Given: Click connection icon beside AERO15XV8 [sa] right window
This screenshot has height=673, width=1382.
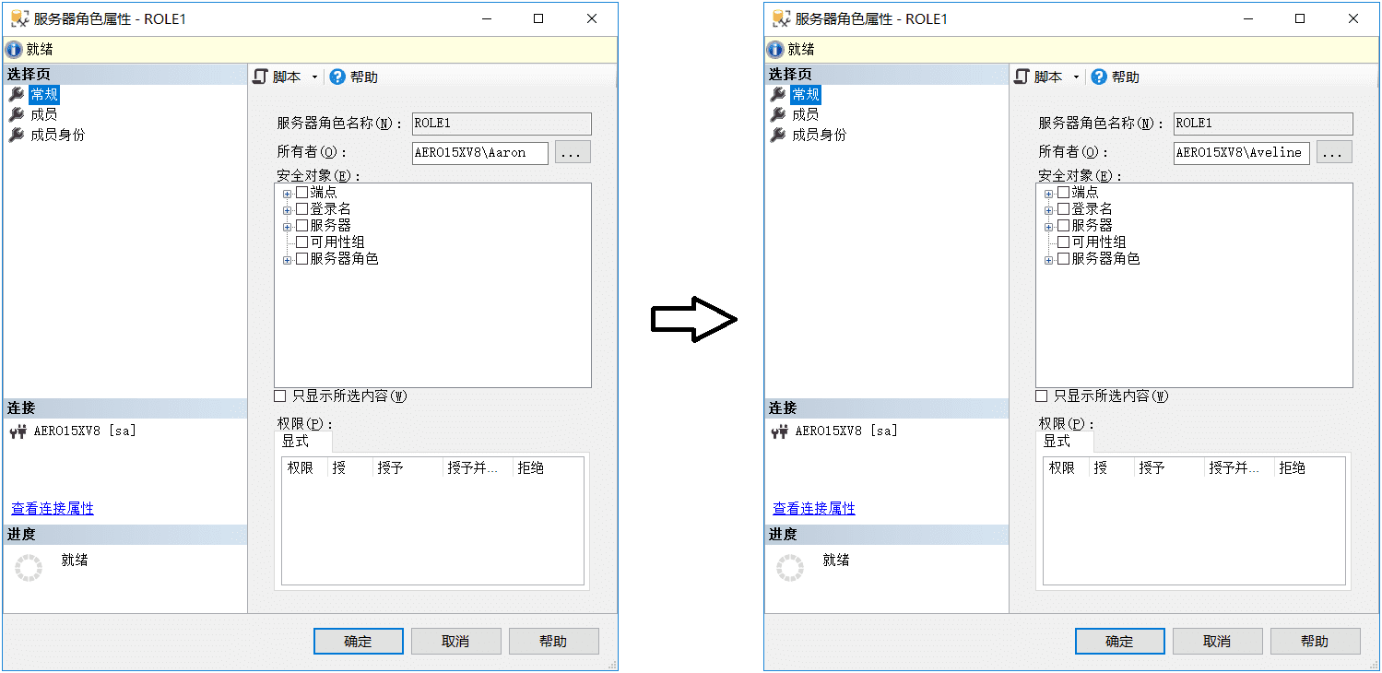Looking at the screenshot, I should [779, 431].
